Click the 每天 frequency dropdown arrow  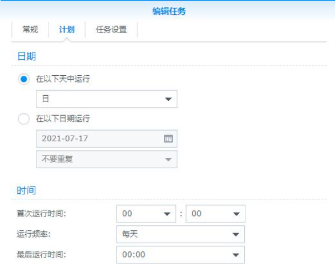pos(236,234)
